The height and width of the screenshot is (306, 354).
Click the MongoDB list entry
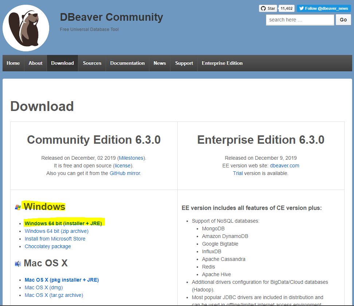point(213,228)
